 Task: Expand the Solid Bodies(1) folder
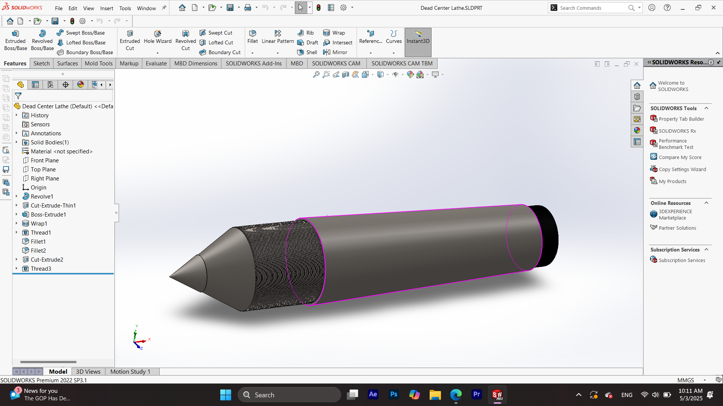click(x=17, y=142)
